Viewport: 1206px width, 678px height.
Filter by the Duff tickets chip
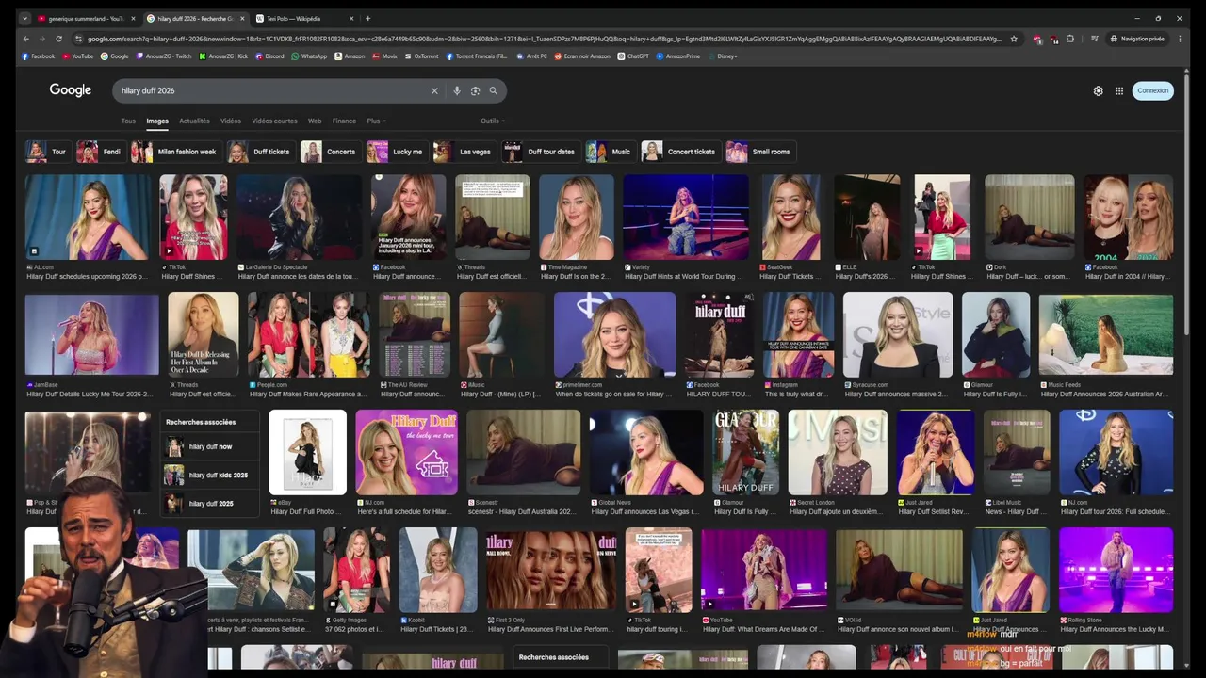[x=261, y=152]
